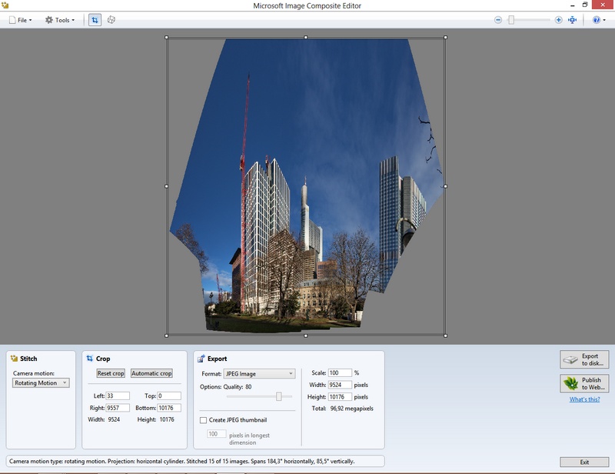Click the zoom out minus icon
This screenshot has width=615, height=474.
click(498, 20)
